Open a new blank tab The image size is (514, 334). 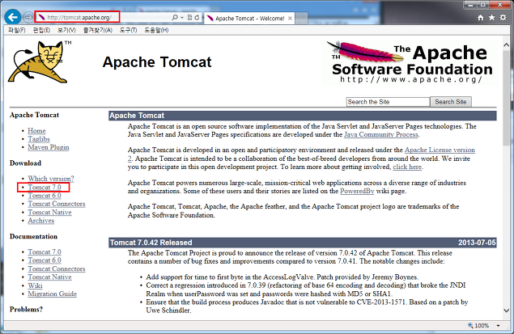pyautogui.click(x=302, y=19)
